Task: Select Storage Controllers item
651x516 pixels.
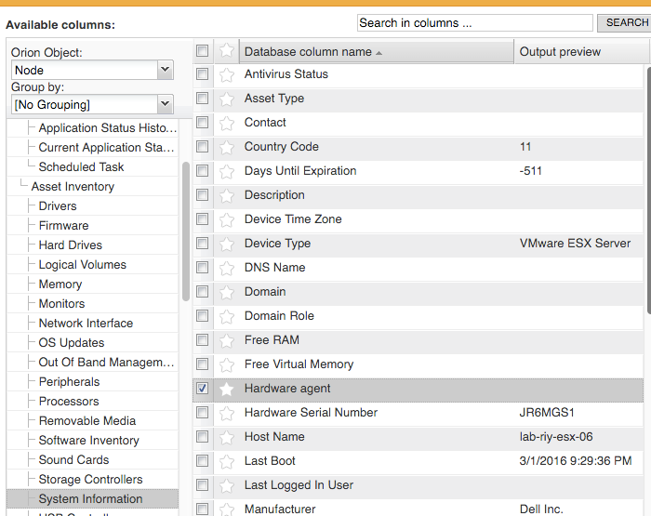Action: (90, 479)
